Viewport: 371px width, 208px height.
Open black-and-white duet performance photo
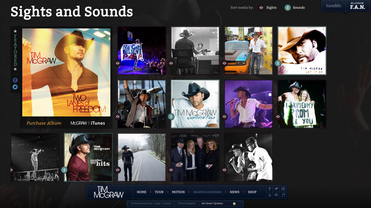pyautogui.click(x=248, y=157)
